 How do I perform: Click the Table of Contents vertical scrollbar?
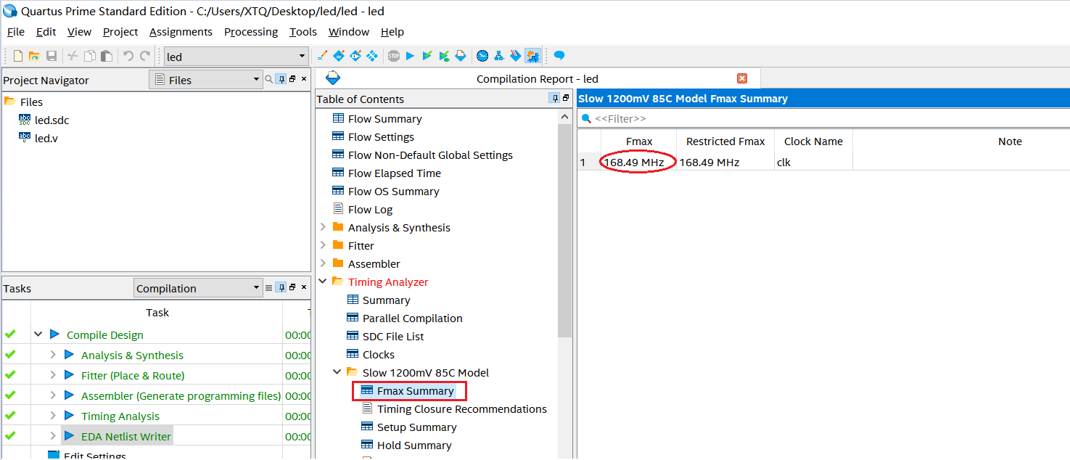tap(565, 229)
